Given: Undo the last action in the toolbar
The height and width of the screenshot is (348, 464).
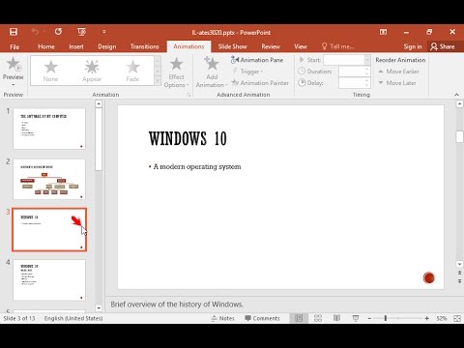Looking at the screenshot, I should point(35,32).
